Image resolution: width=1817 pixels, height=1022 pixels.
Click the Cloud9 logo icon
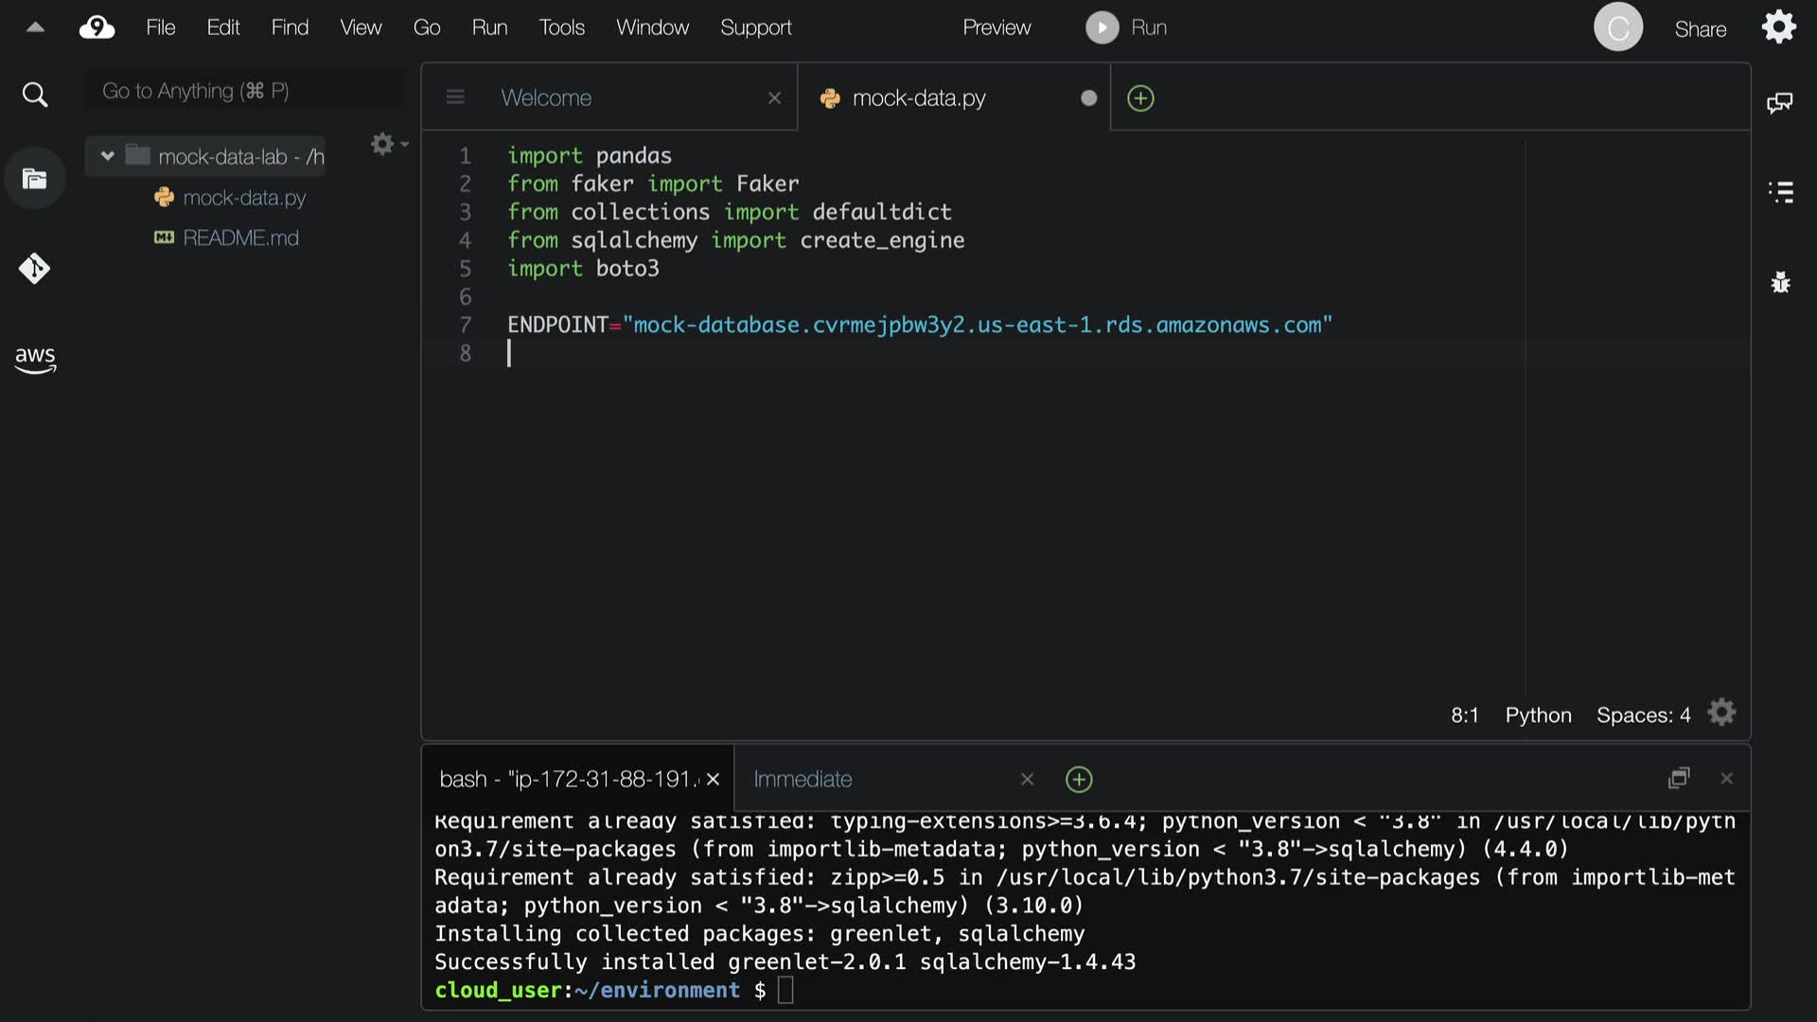[x=97, y=27]
